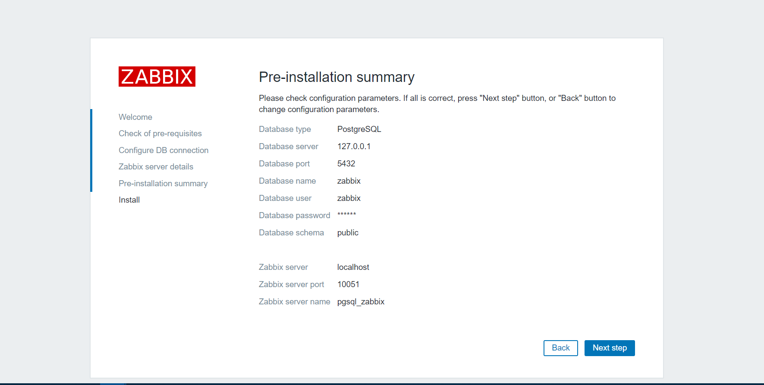
Task: Click the Zabbix server port value 10051
Action: tap(348, 285)
